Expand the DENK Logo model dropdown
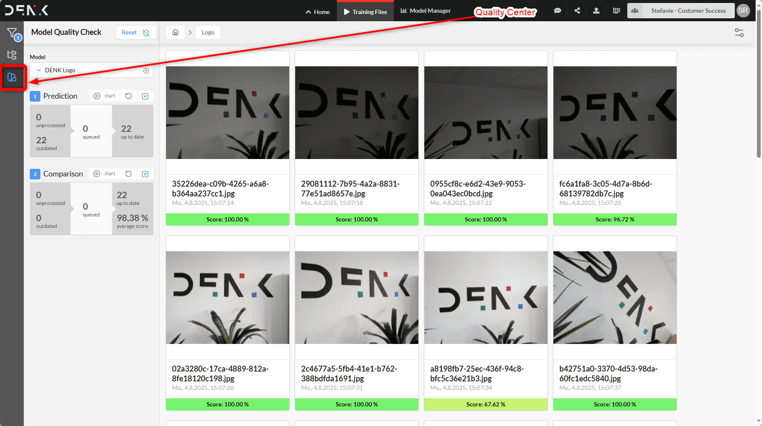762x426 pixels. (39, 70)
